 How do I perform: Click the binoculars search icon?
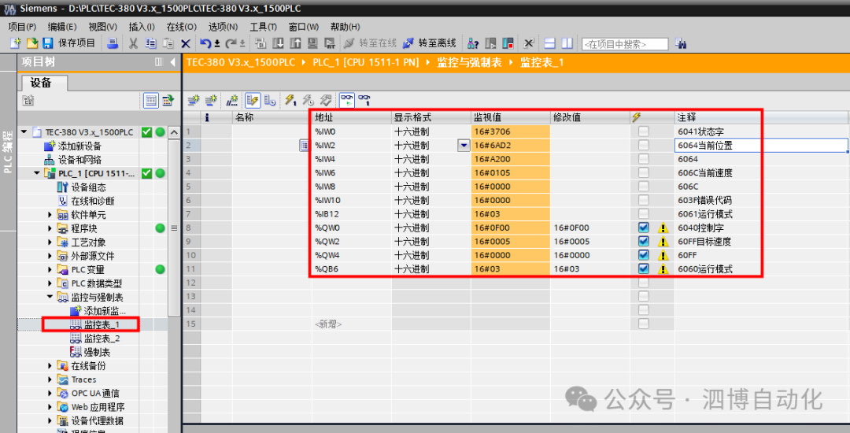pyautogui.click(x=681, y=43)
